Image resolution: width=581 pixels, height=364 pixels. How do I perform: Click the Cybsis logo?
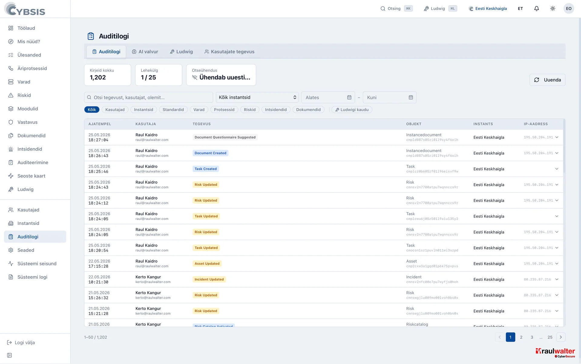pyautogui.click(x=25, y=9)
